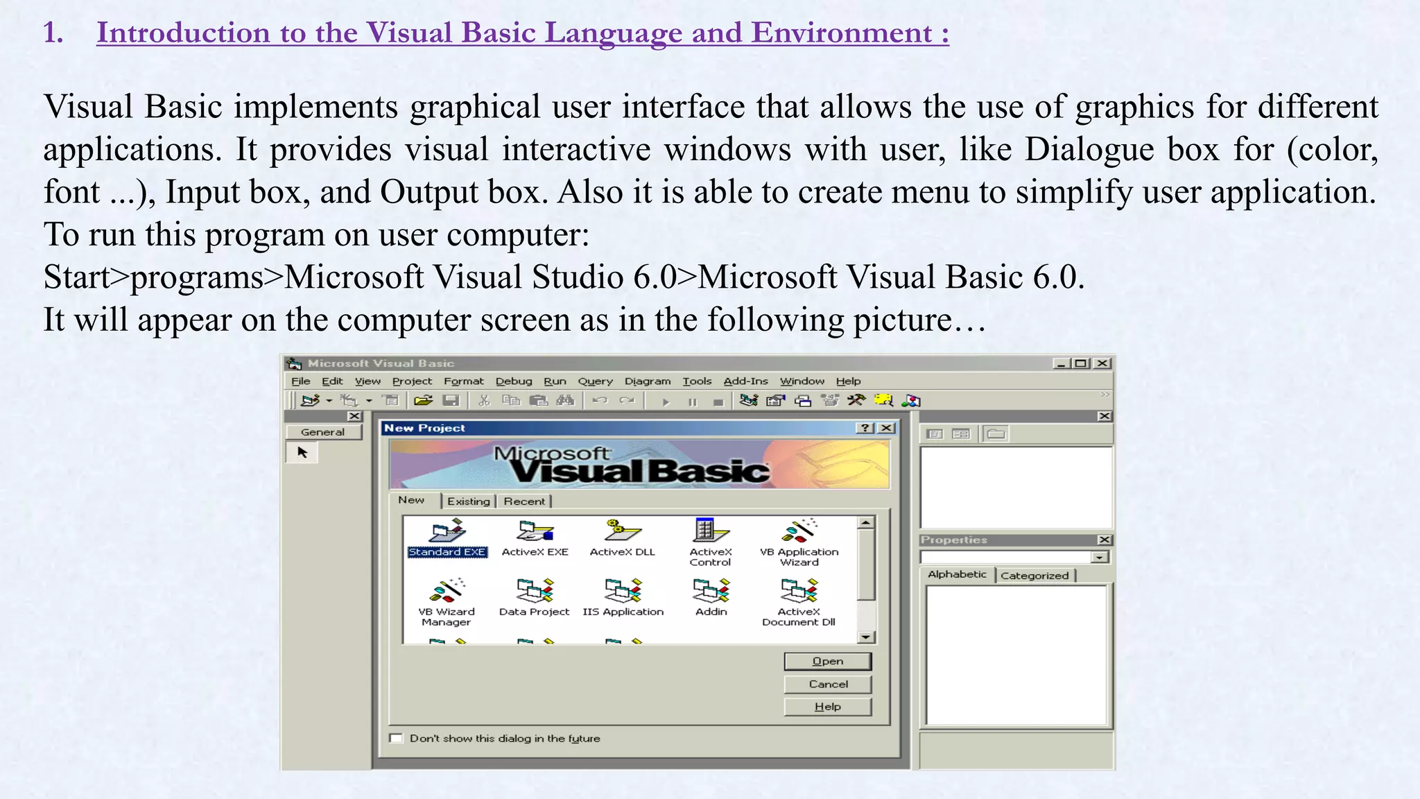Expand the Add Project dropdown arrow
1420x799 pixels.
click(329, 401)
